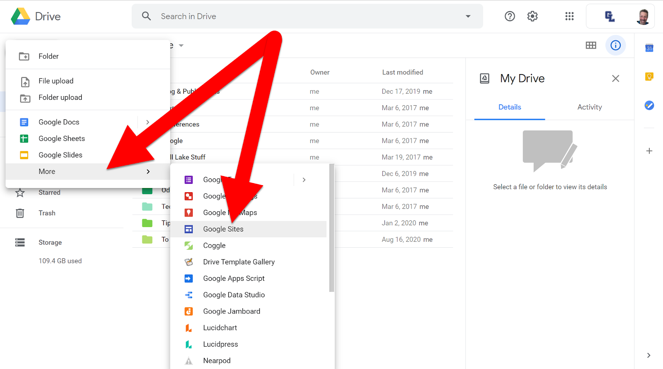Screen dimensions: 663x369
Task: Click the Google Apps Script icon
Action: tap(189, 278)
